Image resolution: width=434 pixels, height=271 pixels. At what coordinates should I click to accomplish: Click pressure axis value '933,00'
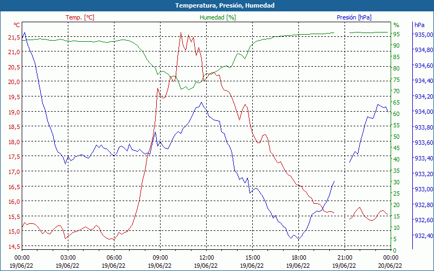coord(423,189)
